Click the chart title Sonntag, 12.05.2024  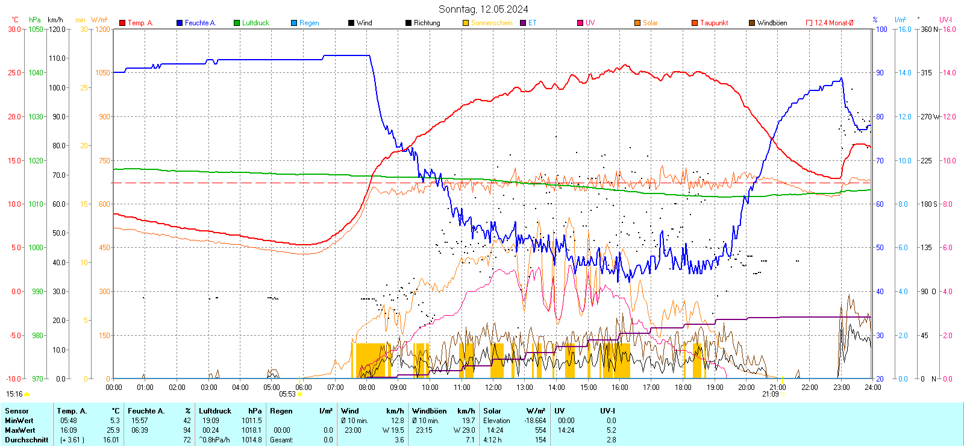(x=483, y=9)
